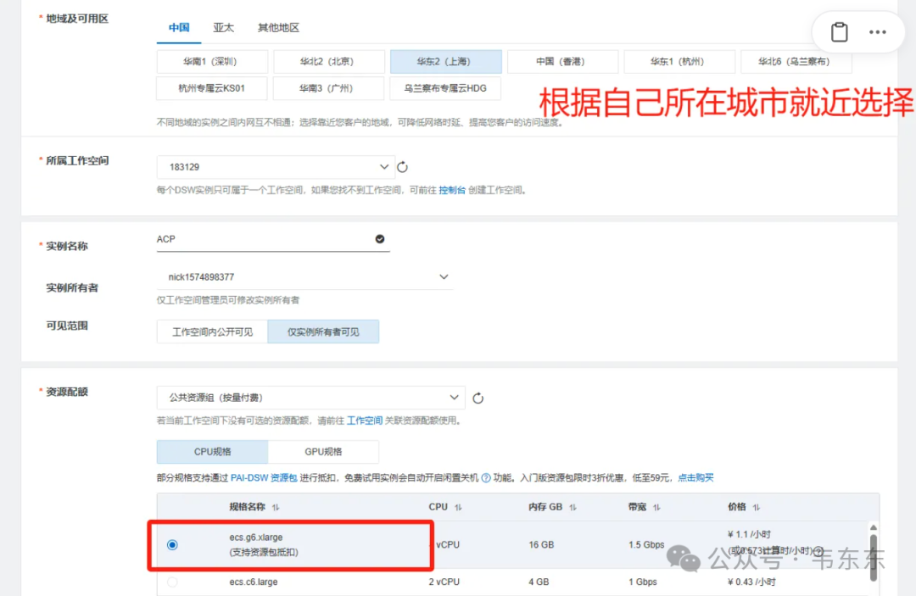Click the 实例名称 input field containing ACP
Screen dimensions: 916x596
tap(273, 239)
